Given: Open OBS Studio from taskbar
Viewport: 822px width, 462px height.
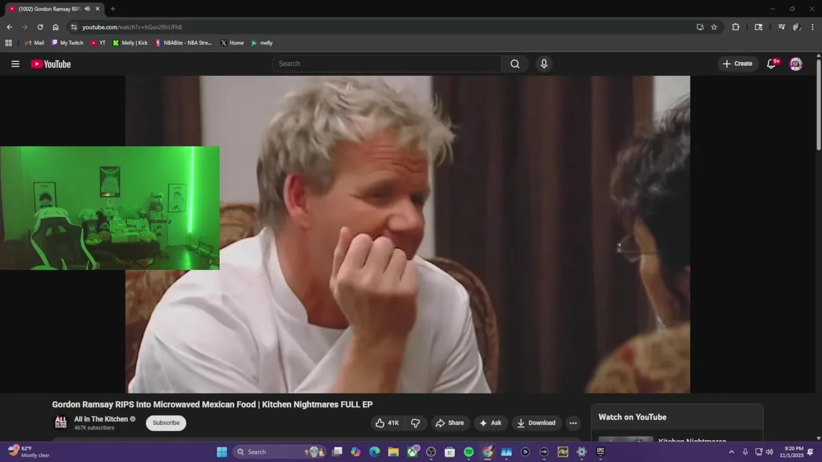Looking at the screenshot, I should (431, 452).
